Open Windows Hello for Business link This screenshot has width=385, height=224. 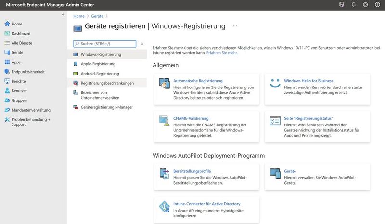click(x=308, y=81)
